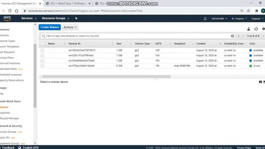Go to browser home page icon
The image size is (265, 149).
tap(17, 11)
